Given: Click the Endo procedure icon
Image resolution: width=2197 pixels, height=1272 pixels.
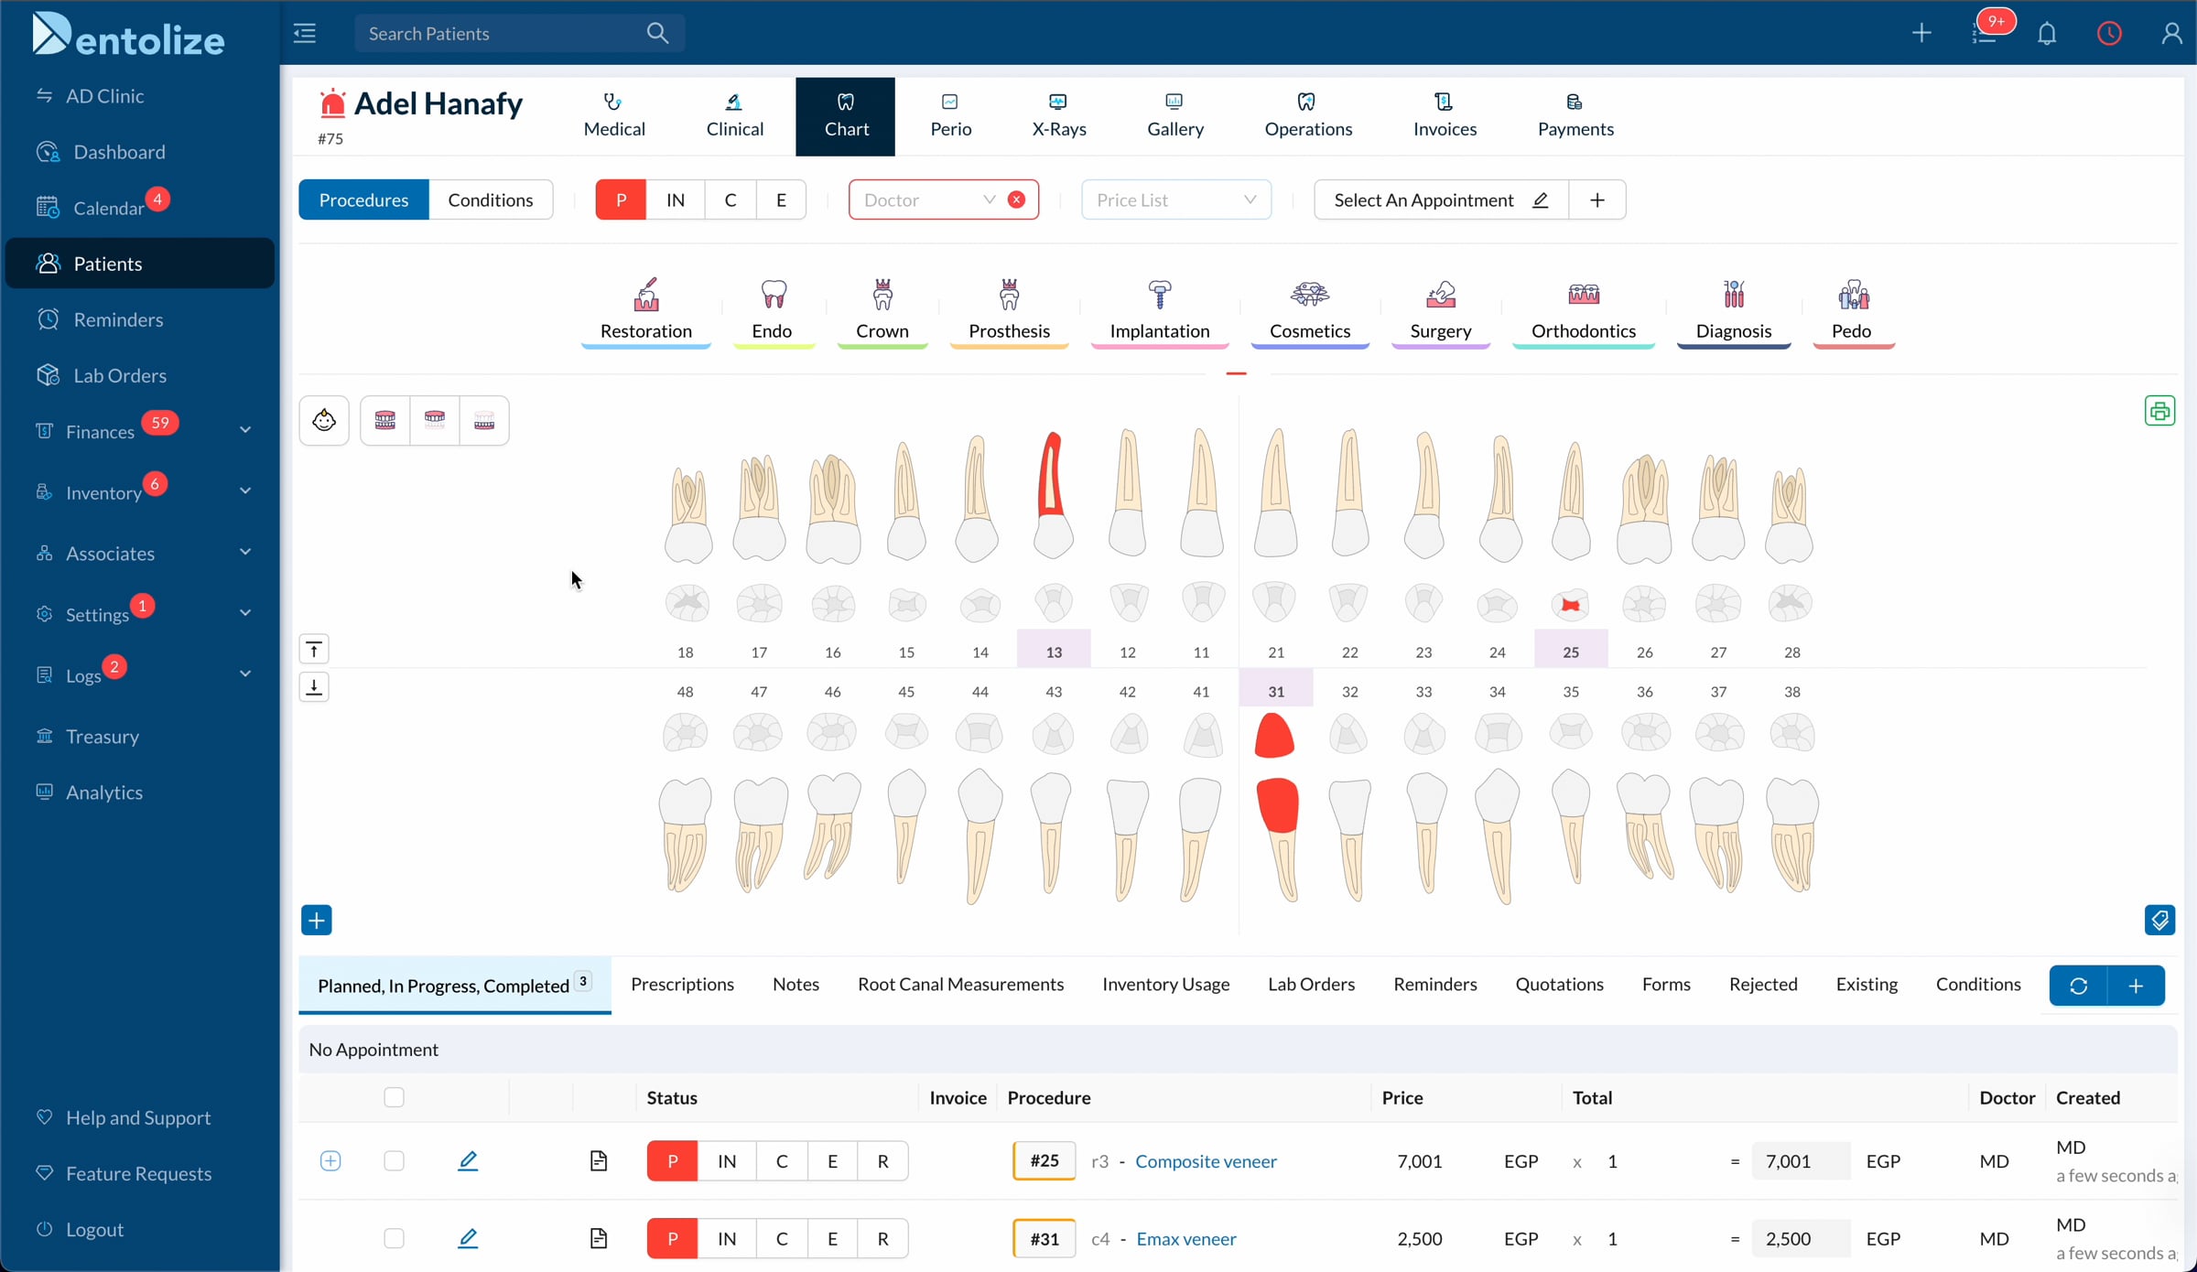Looking at the screenshot, I should pos(773,295).
